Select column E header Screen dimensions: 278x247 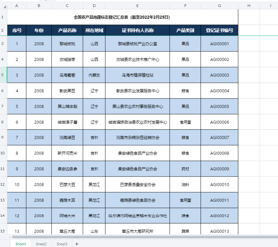click(137, 6)
